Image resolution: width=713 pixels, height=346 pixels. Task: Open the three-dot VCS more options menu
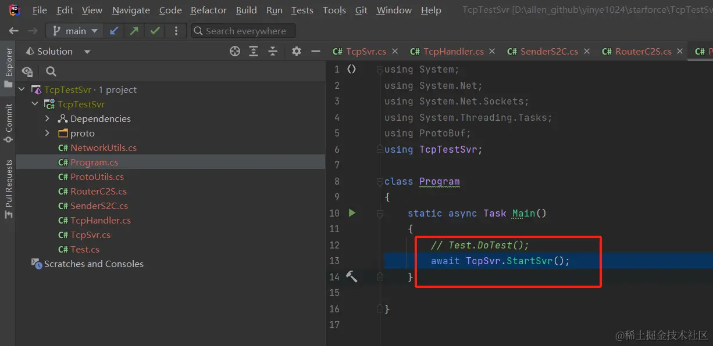coord(176,31)
